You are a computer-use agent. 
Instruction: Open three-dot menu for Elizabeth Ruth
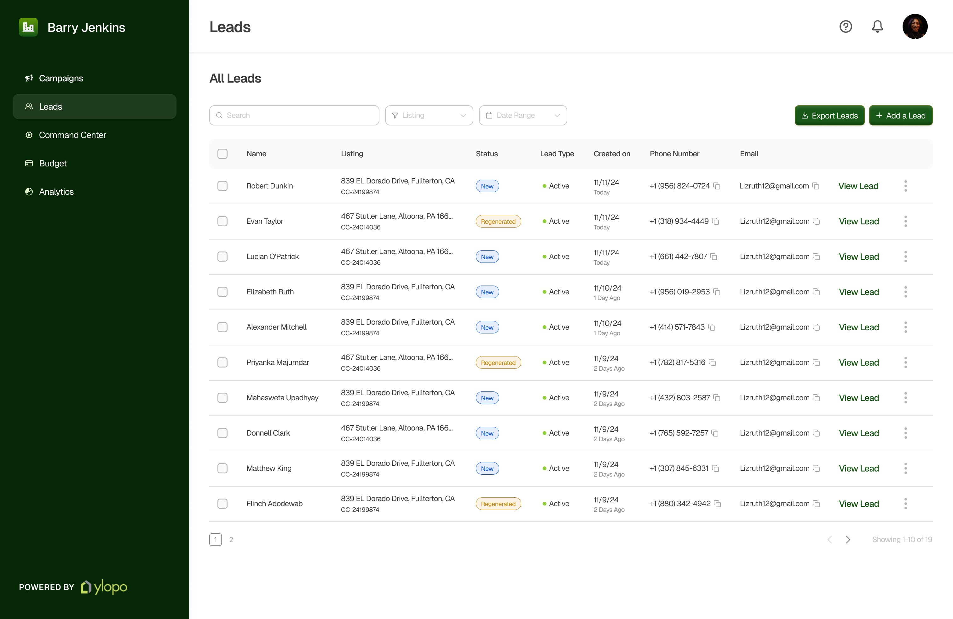coord(905,292)
